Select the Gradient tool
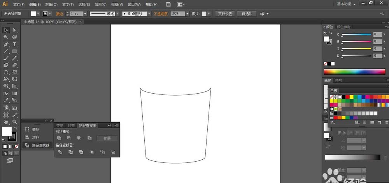 (15, 93)
